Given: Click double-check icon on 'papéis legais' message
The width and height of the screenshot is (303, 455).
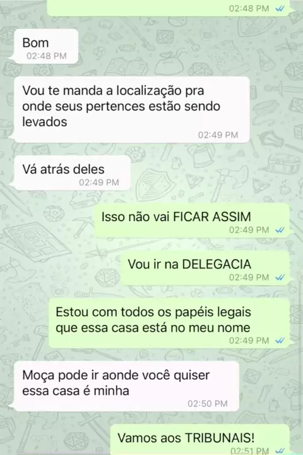Looking at the screenshot, I should click(x=280, y=341).
